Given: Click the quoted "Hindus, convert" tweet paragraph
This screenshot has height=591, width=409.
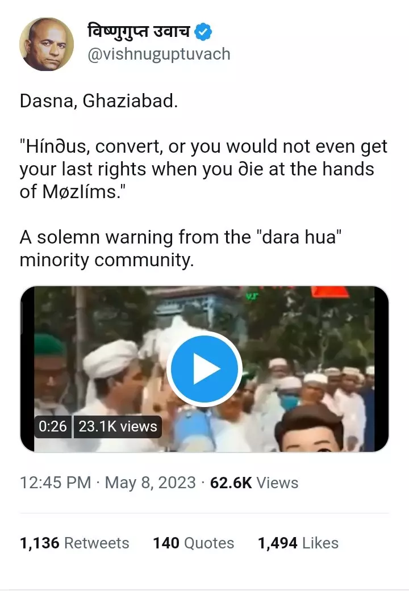Looking at the screenshot, I should pyautogui.click(x=203, y=169).
